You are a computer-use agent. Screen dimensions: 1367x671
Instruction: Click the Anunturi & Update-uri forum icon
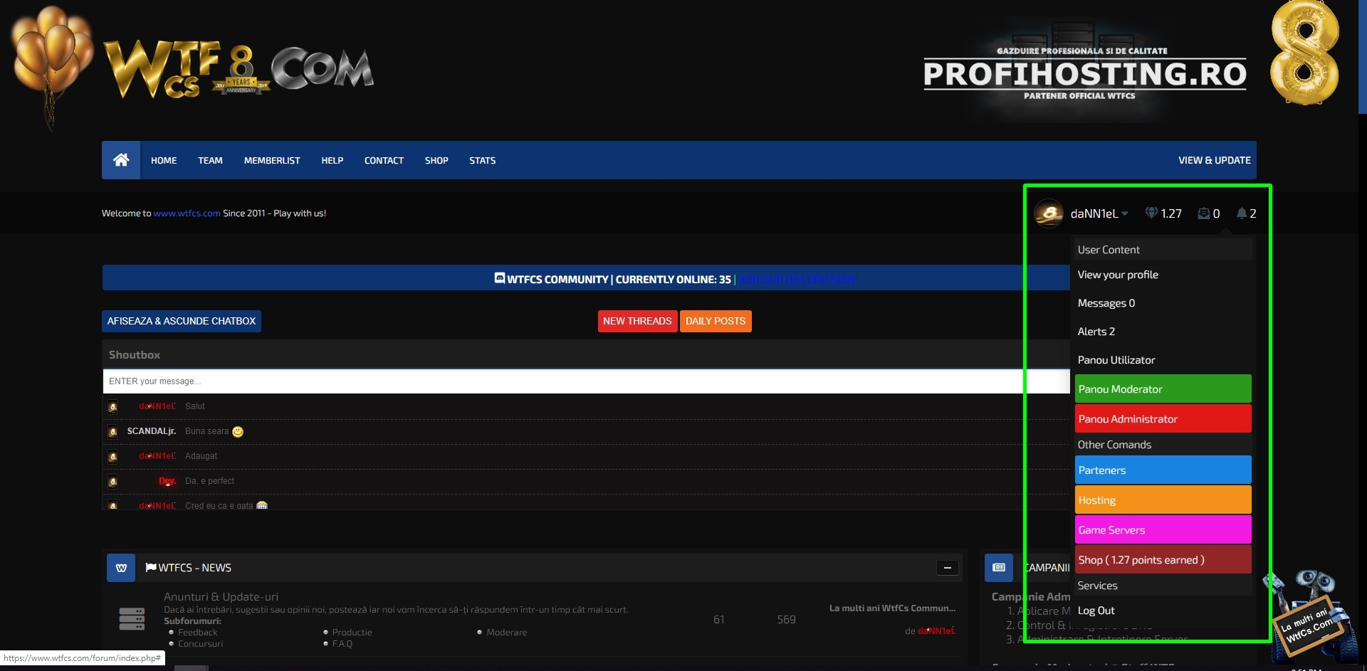pyautogui.click(x=132, y=619)
